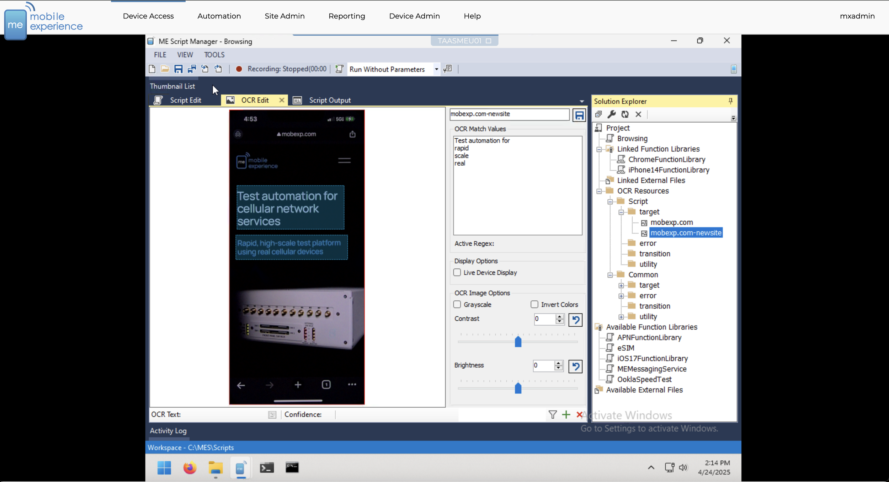Reset Contrast with the undo arrow icon
The image size is (889, 482).
pos(575,320)
